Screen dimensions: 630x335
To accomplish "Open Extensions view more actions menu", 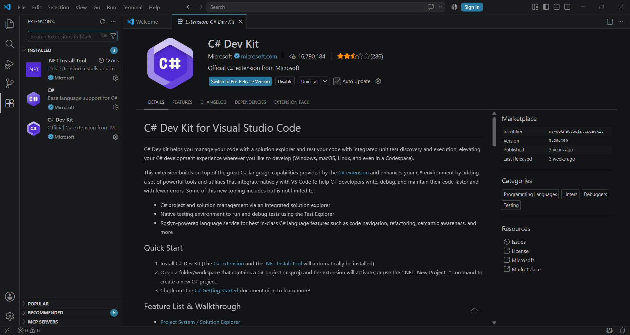I will [x=113, y=22].
